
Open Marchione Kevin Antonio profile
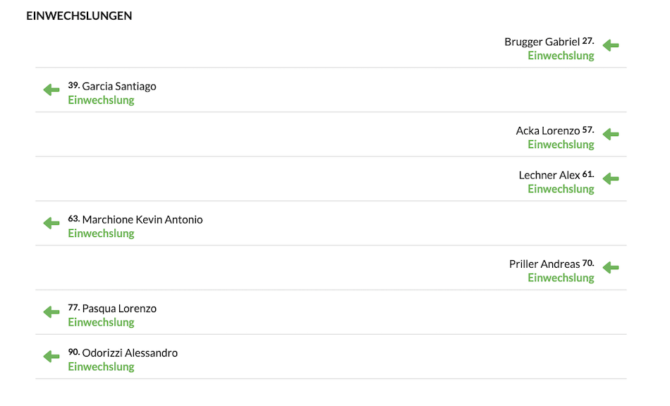point(142,219)
